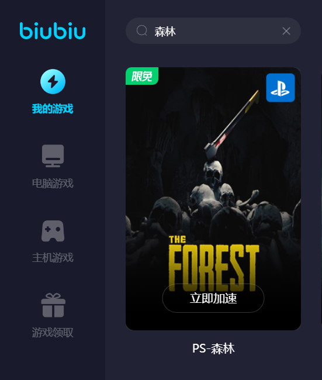322x380 pixels.
Task: Click THE FOREST yellow title logo
Action: pos(214,263)
